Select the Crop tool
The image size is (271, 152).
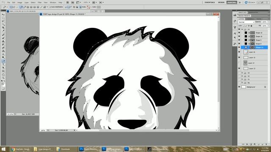[3, 28]
